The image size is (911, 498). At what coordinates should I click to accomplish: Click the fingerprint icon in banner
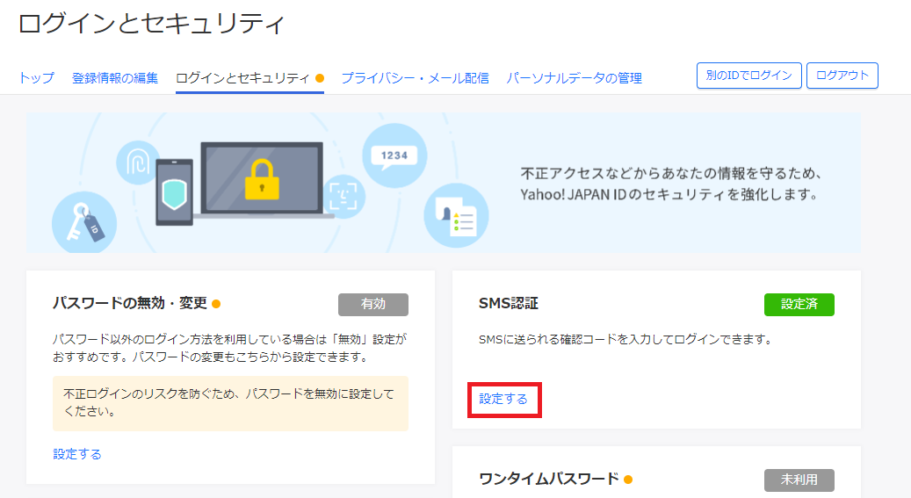138,162
